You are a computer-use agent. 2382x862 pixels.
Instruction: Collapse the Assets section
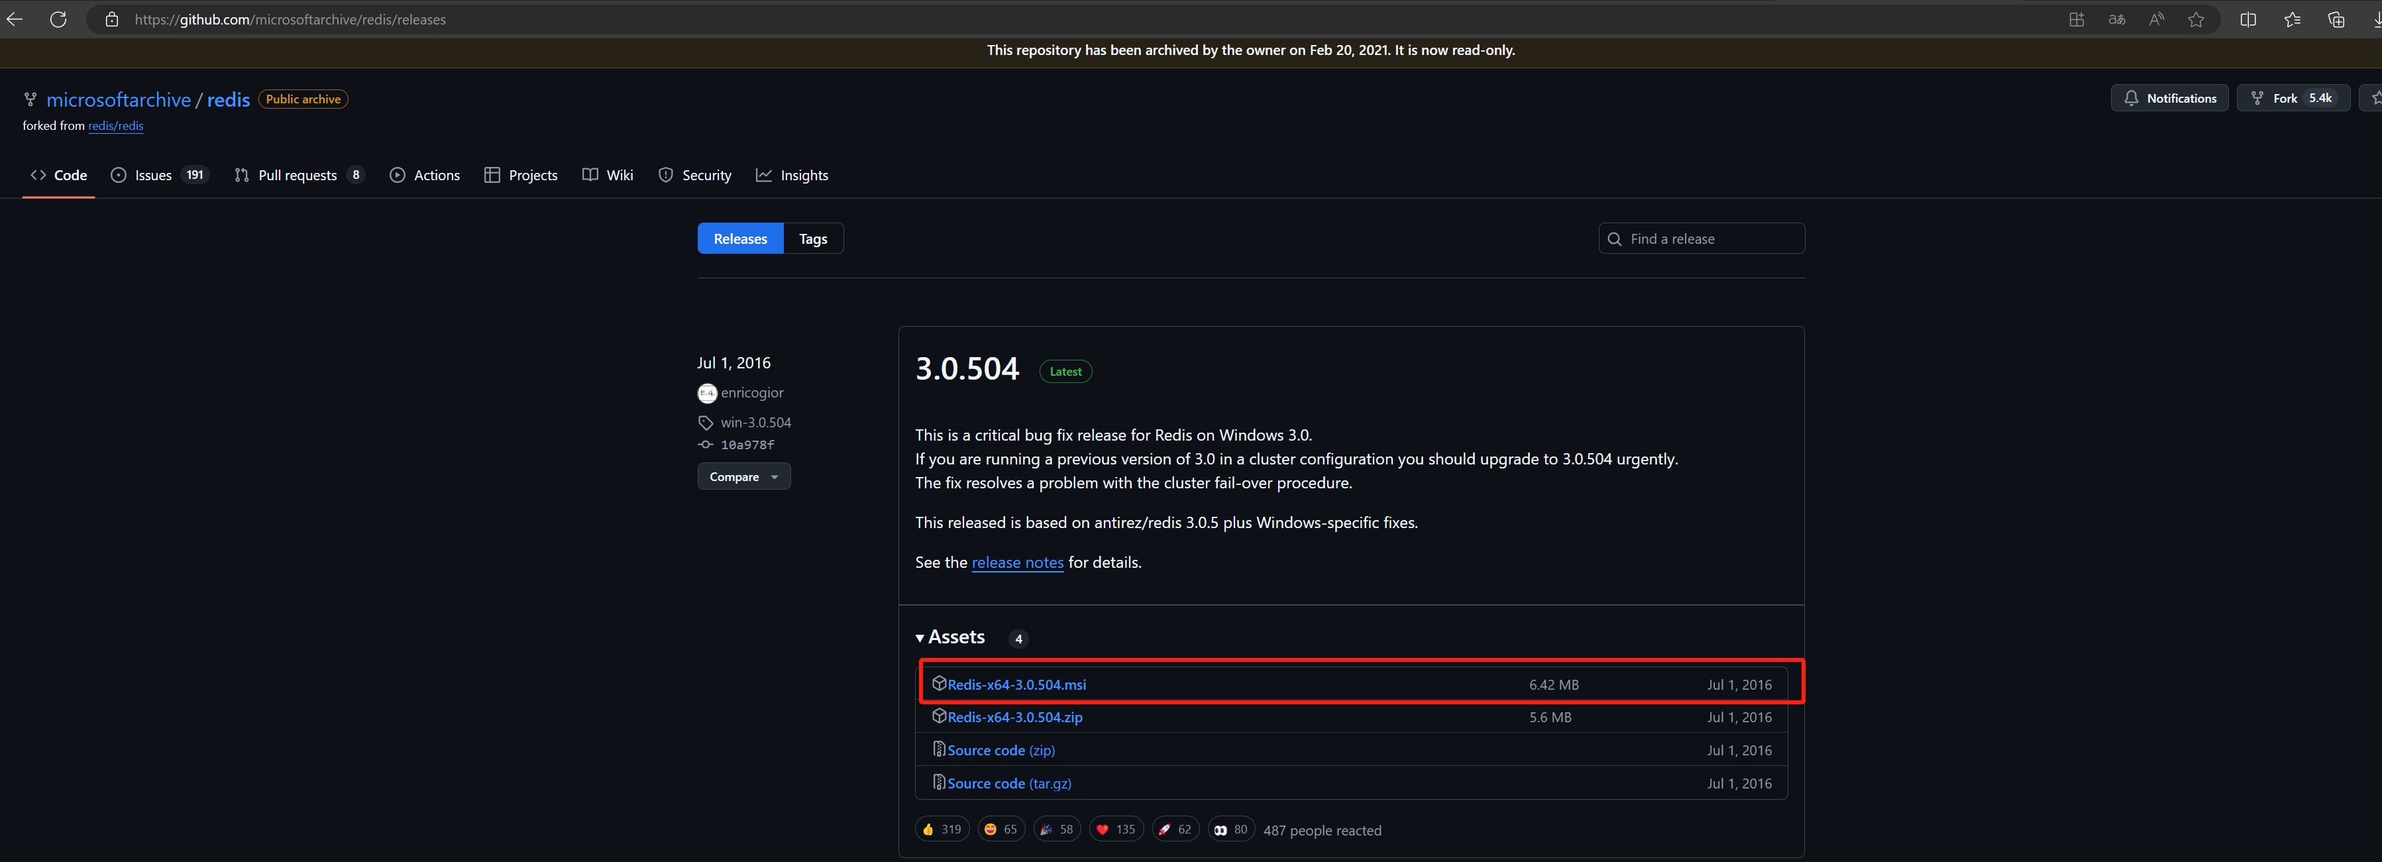click(x=951, y=637)
